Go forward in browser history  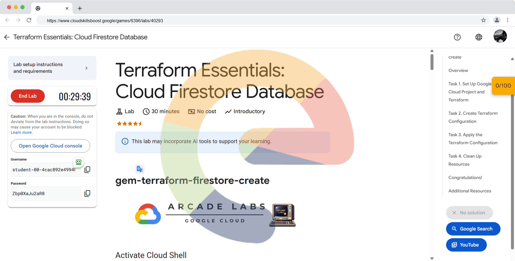18,20
